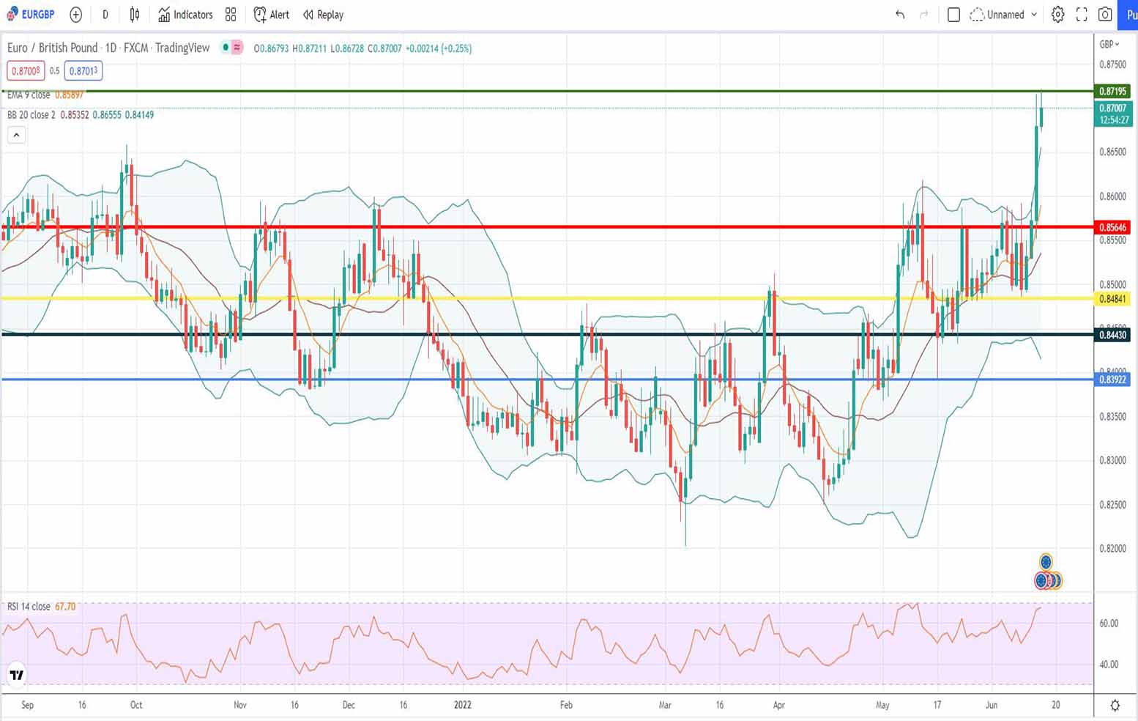Click the Compare or add symbol plus icon
The height and width of the screenshot is (721, 1138).
75,15
